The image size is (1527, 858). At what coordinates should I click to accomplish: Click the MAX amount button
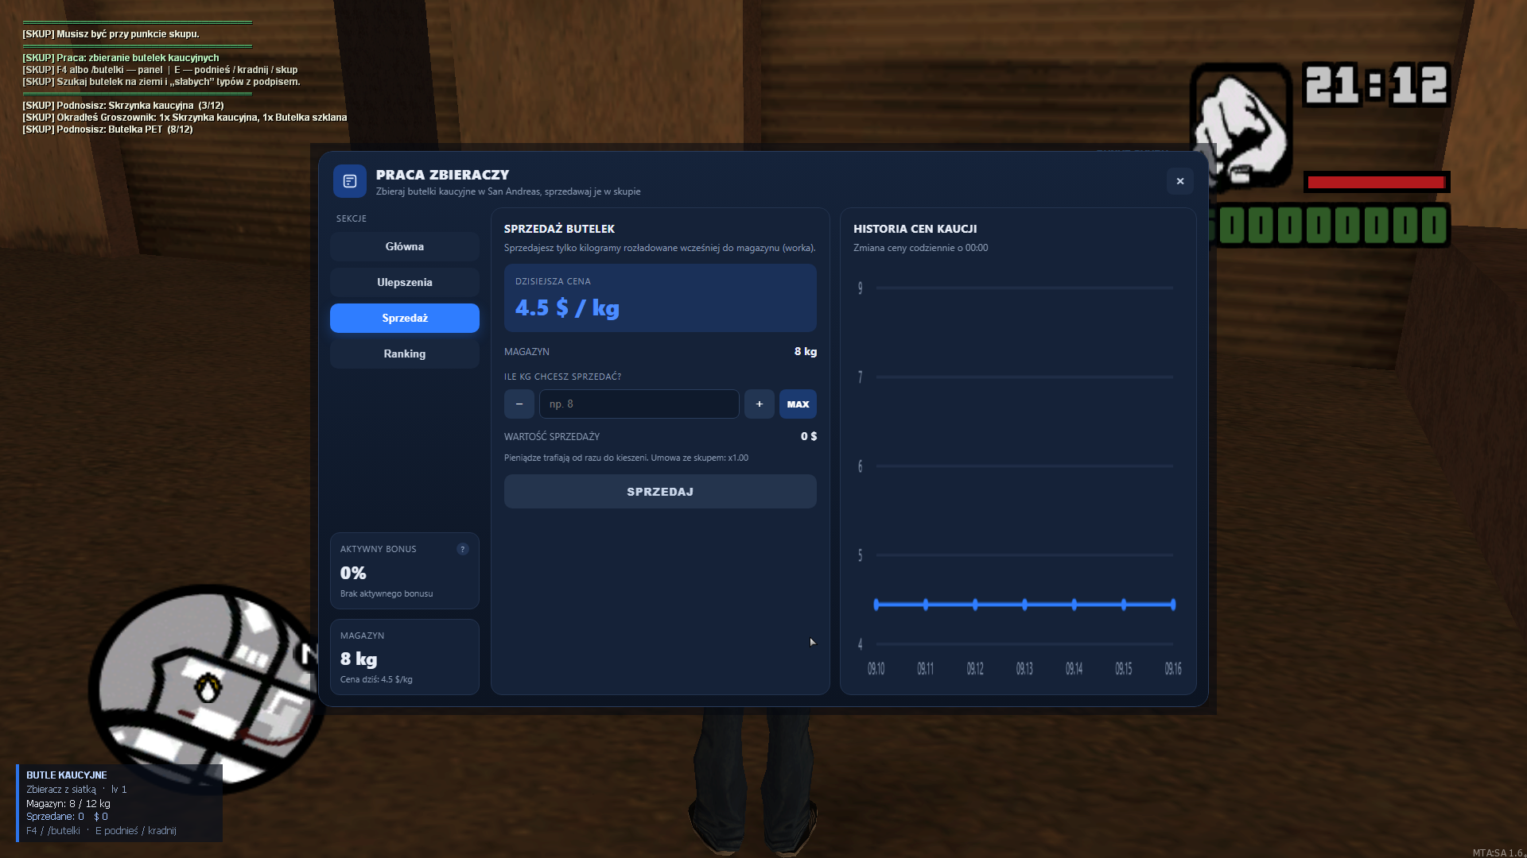coord(798,404)
